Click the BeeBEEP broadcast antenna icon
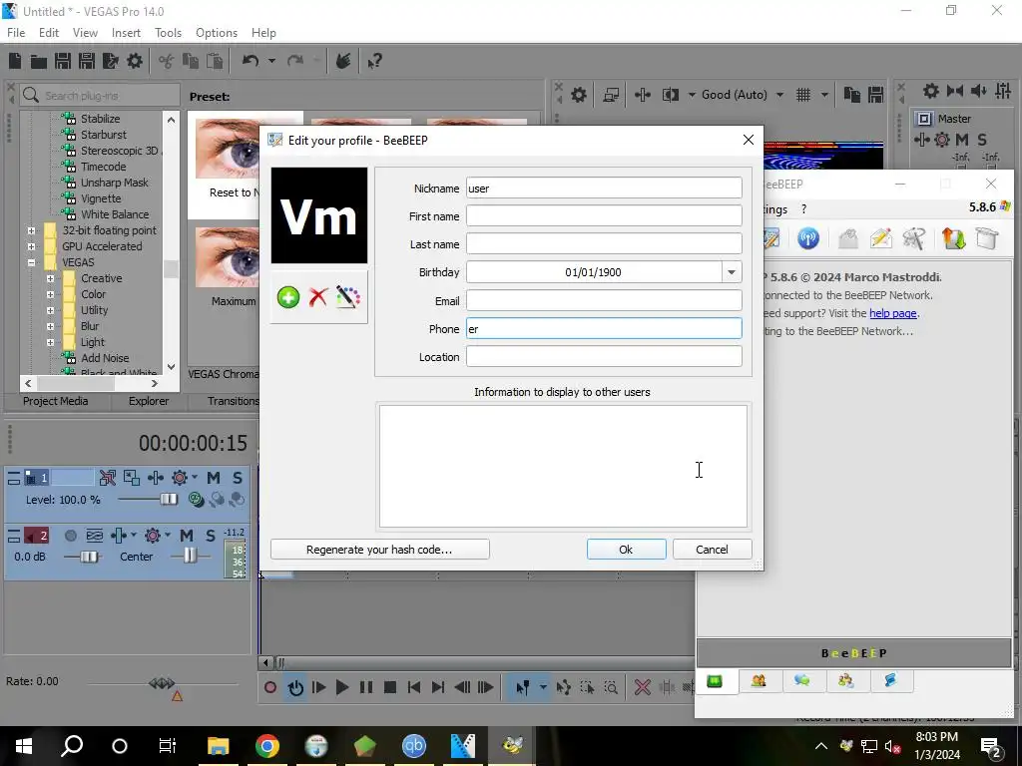 pyautogui.click(x=808, y=238)
